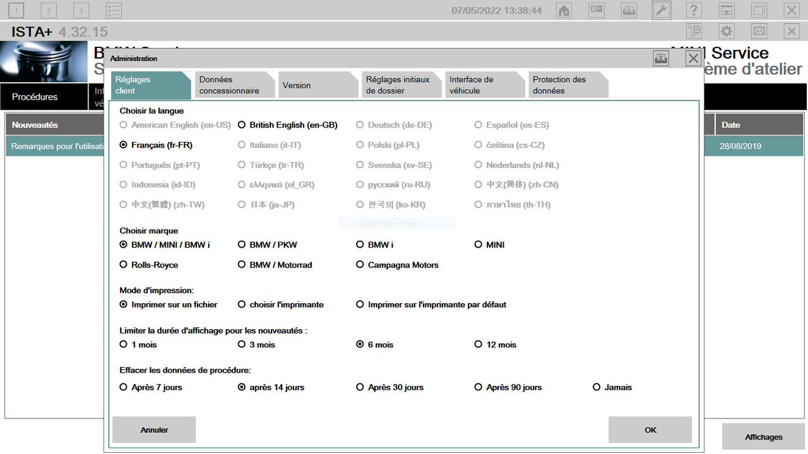Click the Date column header
Screen dimensions: 808x454
[x=759, y=125]
